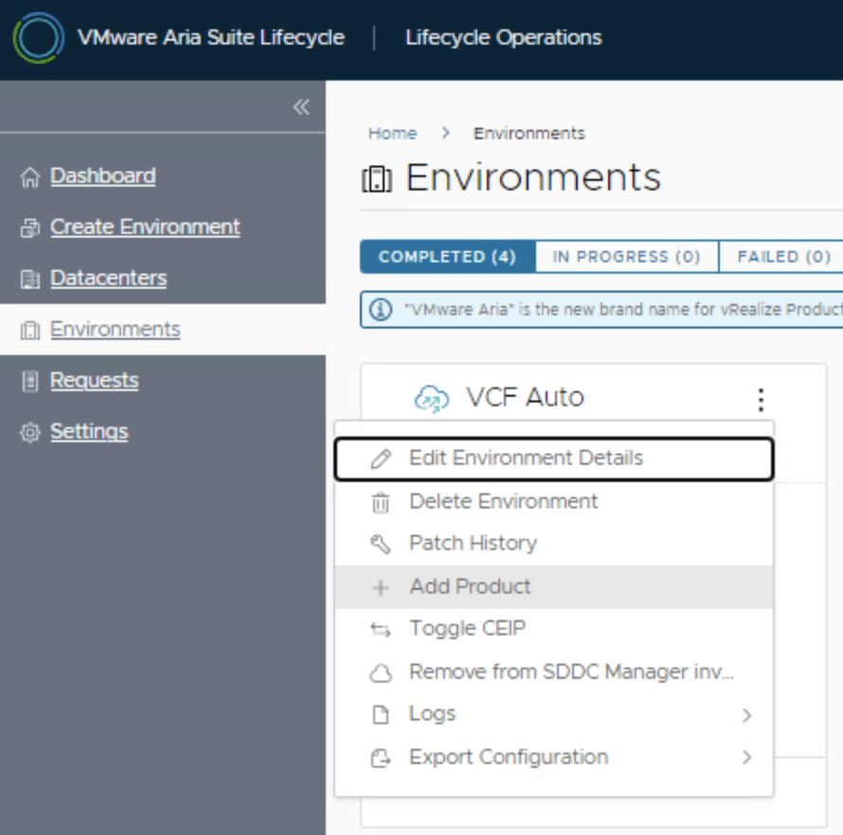The height and width of the screenshot is (835, 843).
Task: Open the Dashboard page
Action: (102, 176)
